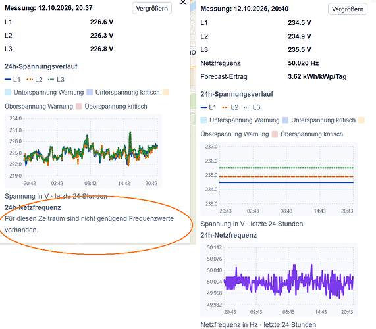Click 24h-Spannungsverlauf heading in 20:37 panel
The image size is (376, 329).
[x=41, y=66]
